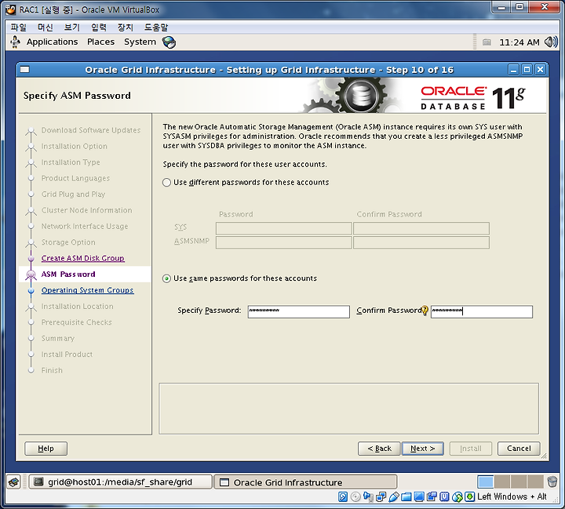The width and height of the screenshot is (565, 509).
Task: Click panel notification drive icon near clock
Action: tap(487, 42)
